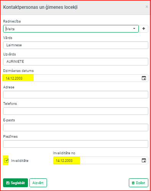
Task: Click the Radniecība combo box showing Meita
Action: point(71,29)
